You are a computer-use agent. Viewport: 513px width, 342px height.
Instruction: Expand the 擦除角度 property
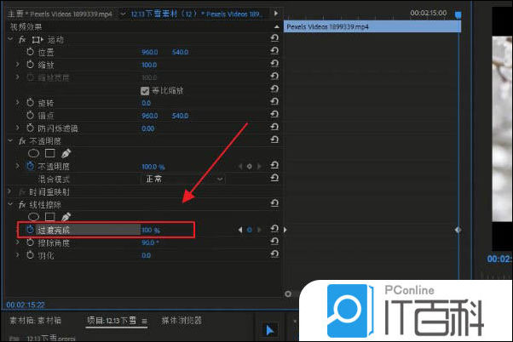coord(17,242)
